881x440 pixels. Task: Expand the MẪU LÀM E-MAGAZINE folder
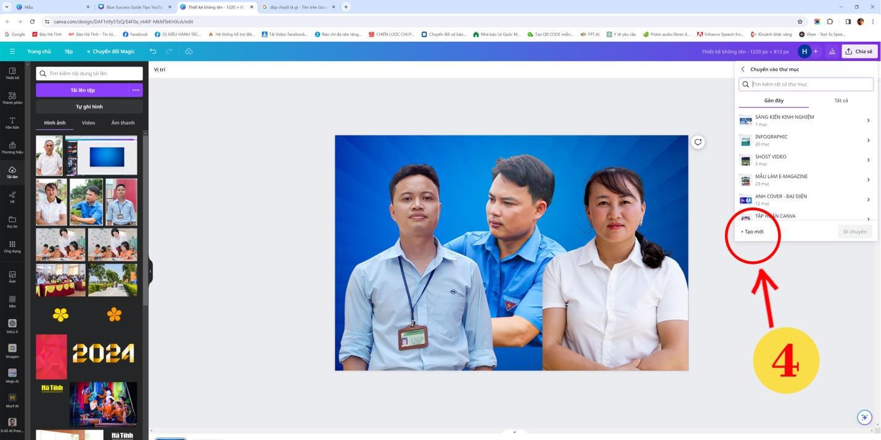pyautogui.click(x=868, y=179)
